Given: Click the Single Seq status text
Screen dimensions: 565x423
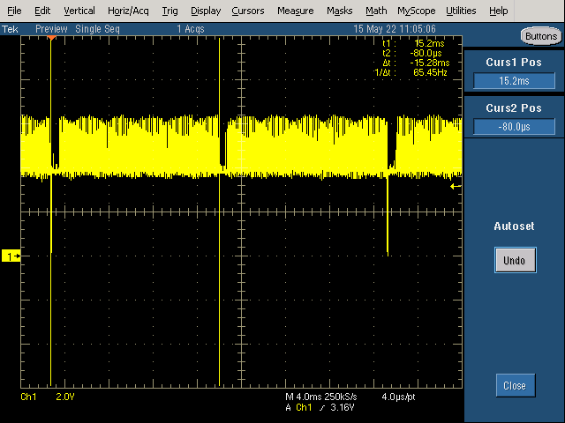Looking at the screenshot, I should pyautogui.click(x=97, y=29).
